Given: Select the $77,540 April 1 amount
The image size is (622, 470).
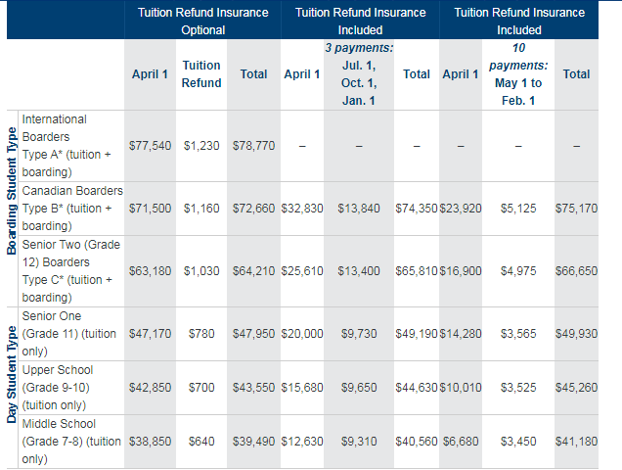Looking at the screenshot, I should point(152,145).
